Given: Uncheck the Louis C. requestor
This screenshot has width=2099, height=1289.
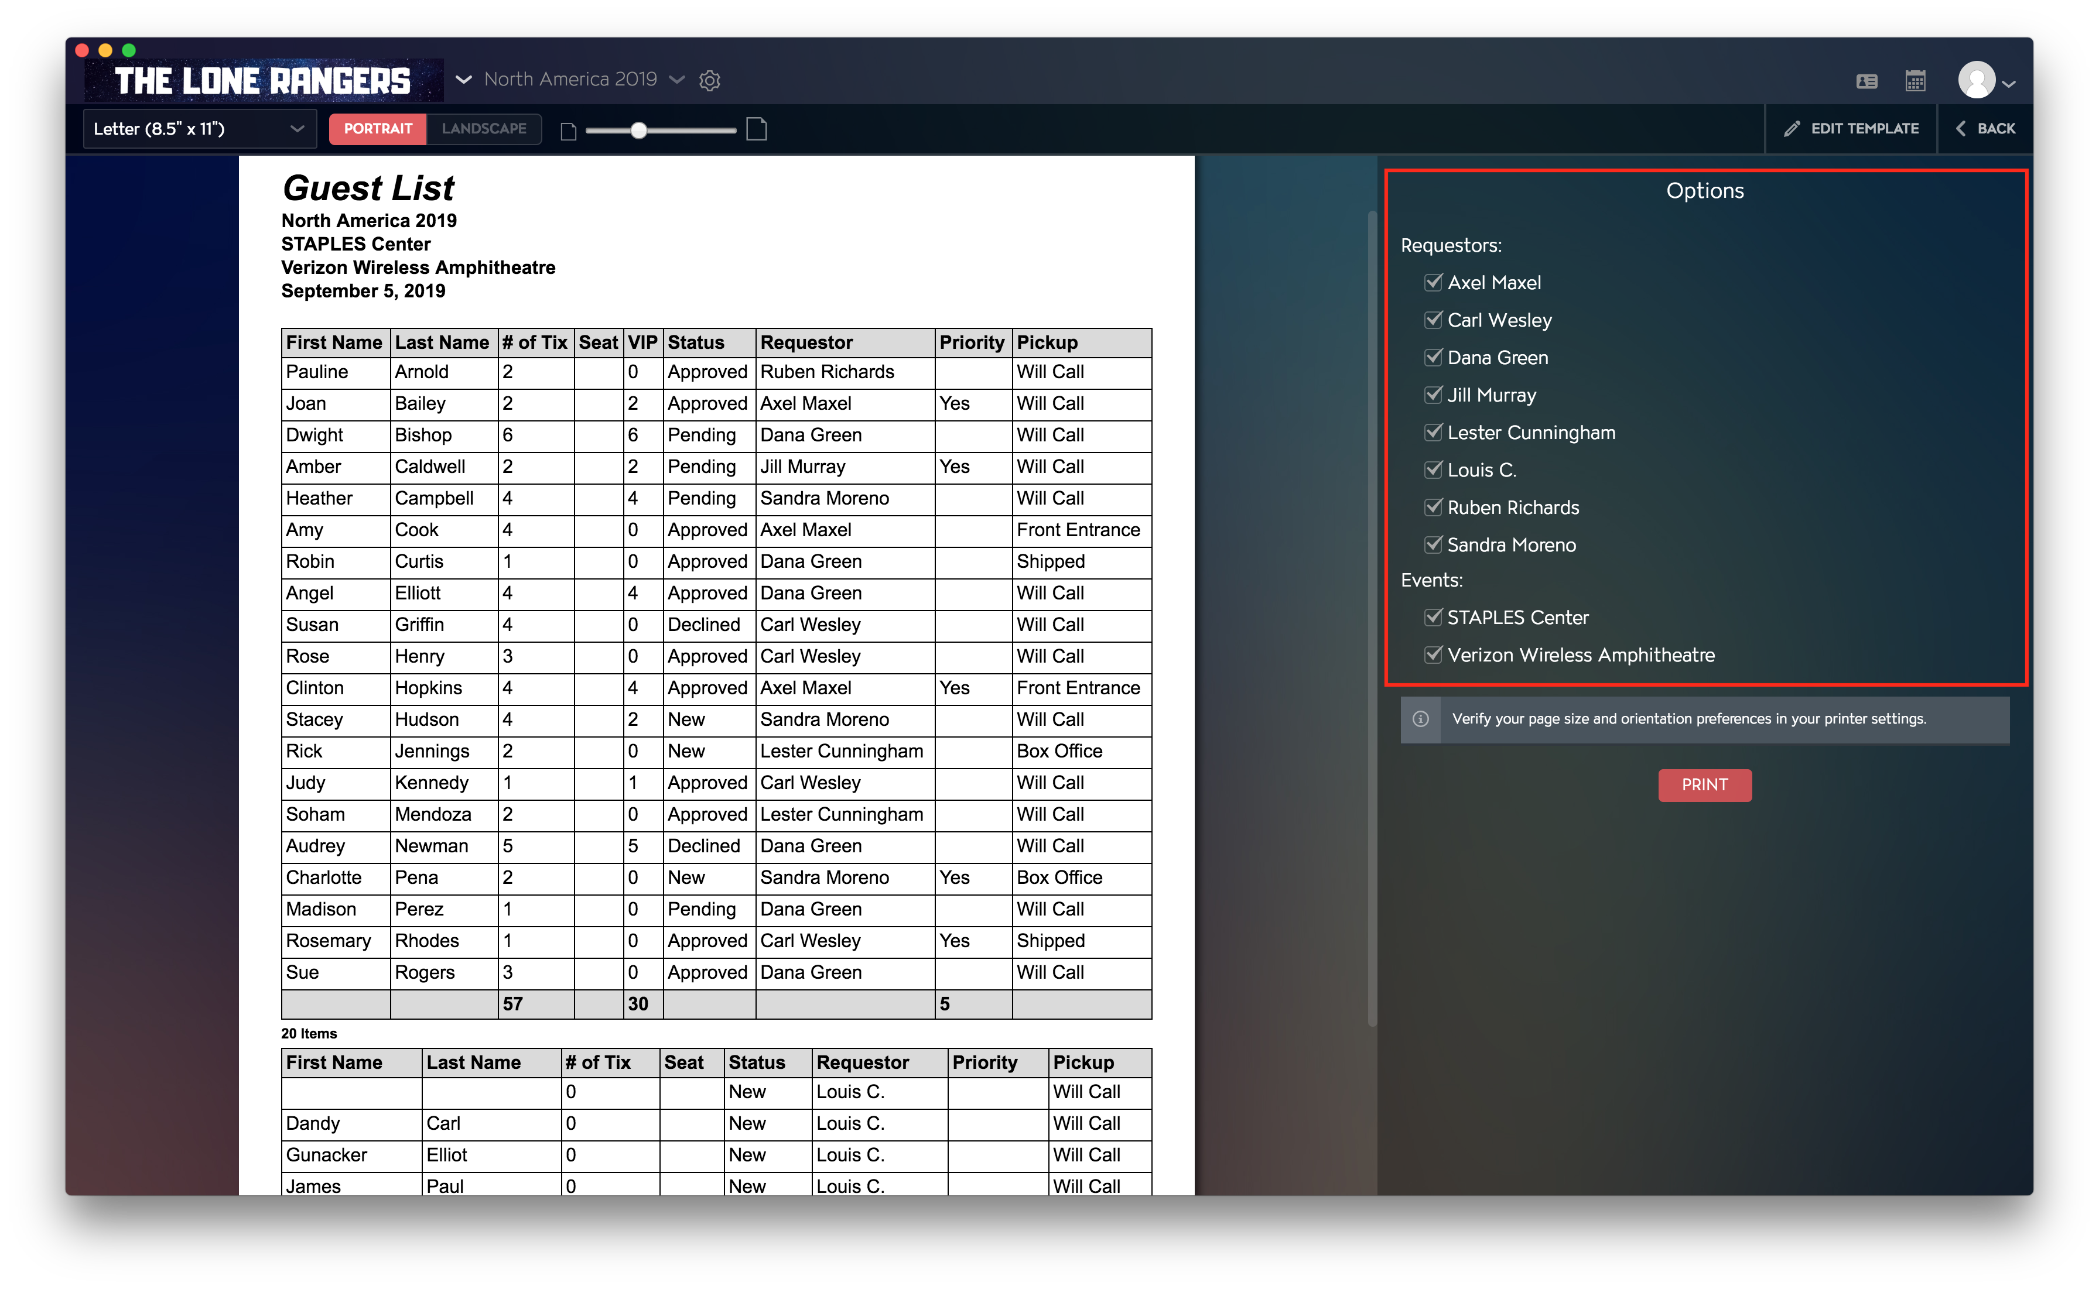Looking at the screenshot, I should coord(1433,469).
